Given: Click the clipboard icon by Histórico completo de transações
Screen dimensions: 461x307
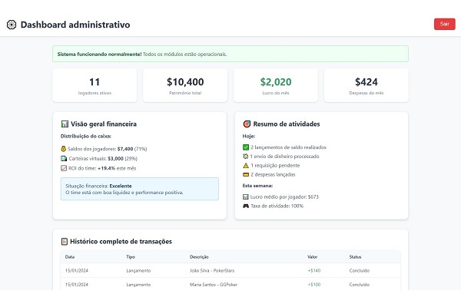Looking at the screenshot, I should click(x=64, y=242).
